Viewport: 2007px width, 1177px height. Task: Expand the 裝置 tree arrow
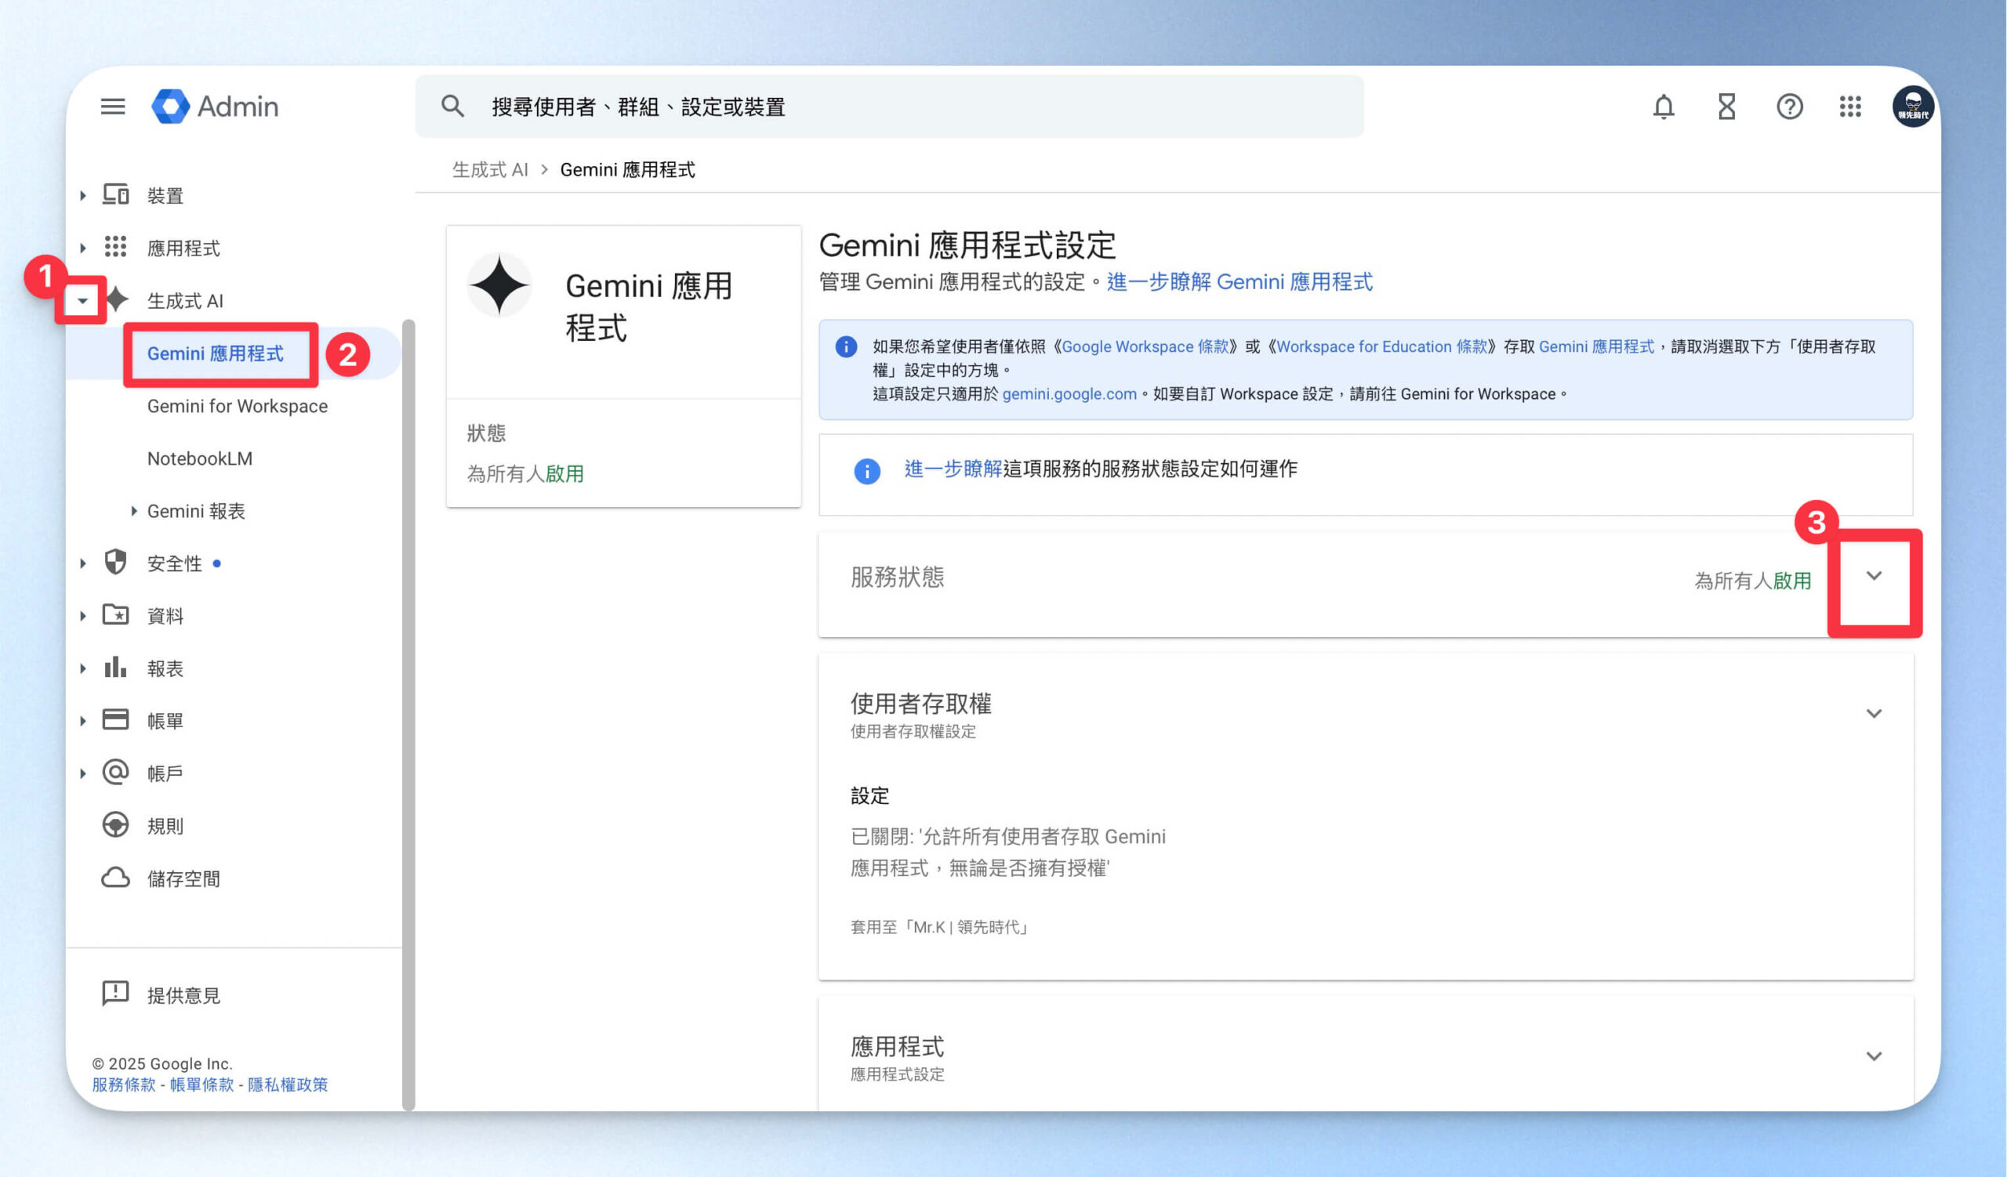(x=83, y=195)
